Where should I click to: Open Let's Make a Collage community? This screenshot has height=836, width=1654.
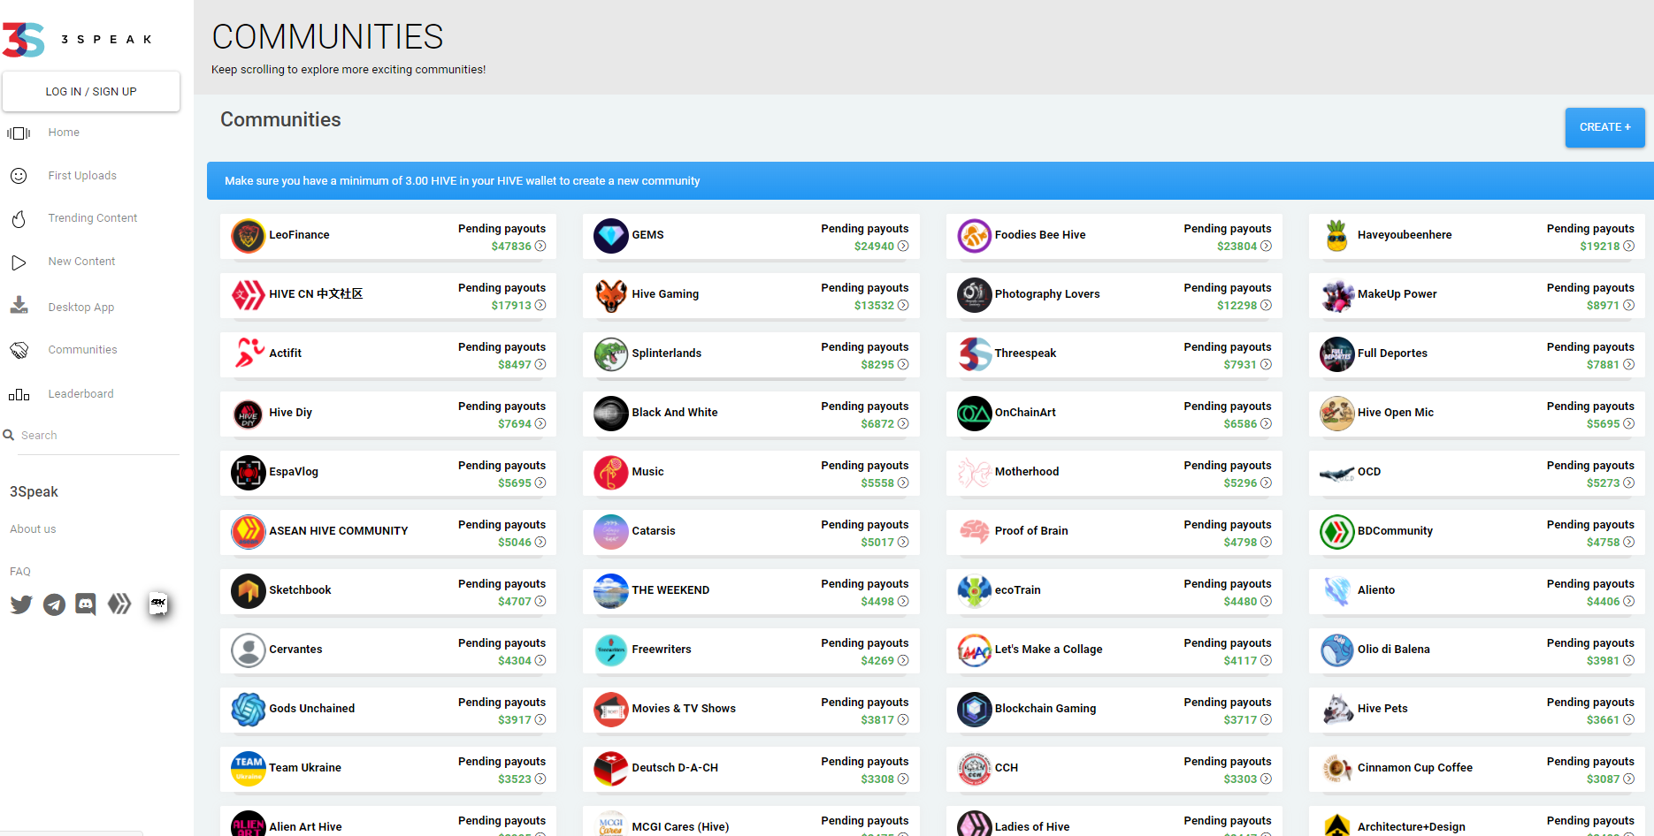coord(1114,650)
